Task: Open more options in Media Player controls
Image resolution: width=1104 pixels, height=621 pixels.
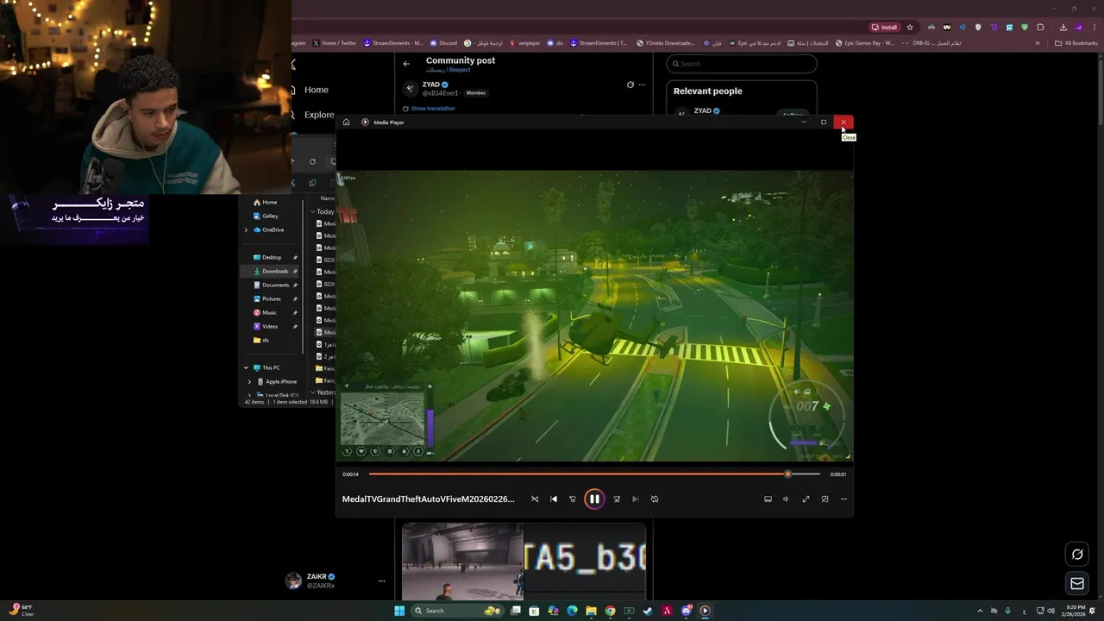Action: tap(844, 499)
